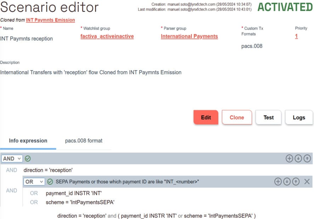Move the AND group down using the down-arrow icon
Viewport: 314px width, 219px height.
pyautogui.click(x=298, y=159)
